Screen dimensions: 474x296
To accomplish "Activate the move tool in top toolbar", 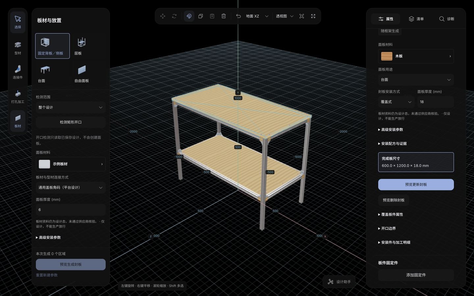I will tap(163, 16).
